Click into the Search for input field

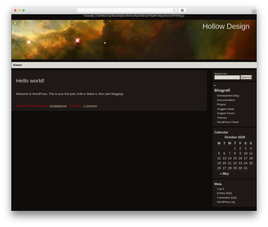pyautogui.click(x=227, y=77)
